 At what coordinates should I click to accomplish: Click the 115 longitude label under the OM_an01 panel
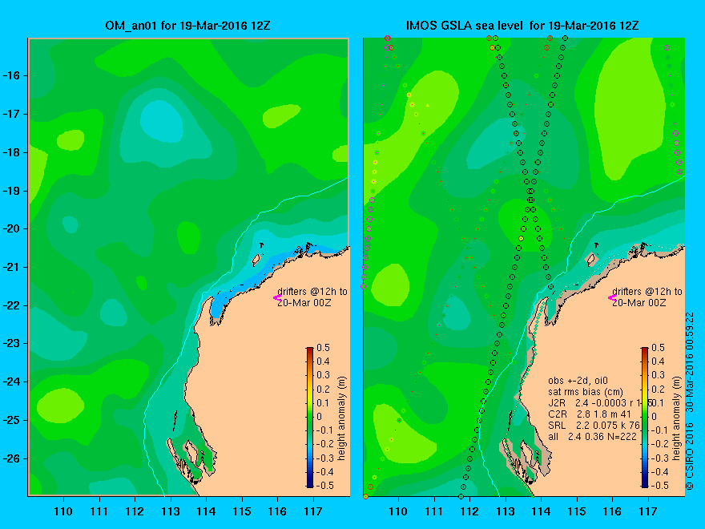(x=242, y=511)
